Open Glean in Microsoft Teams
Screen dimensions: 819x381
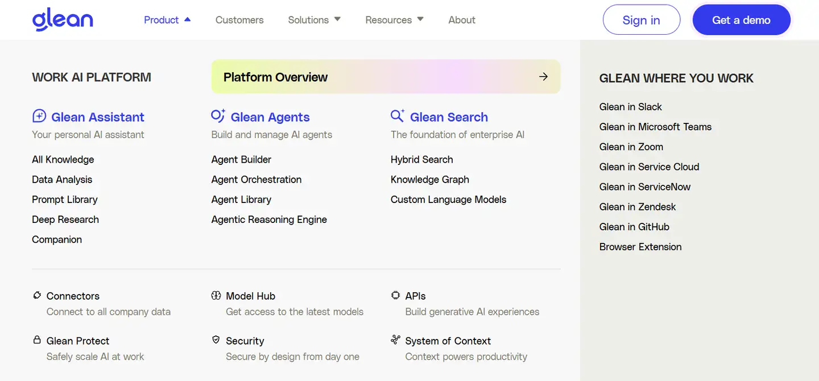[656, 127]
